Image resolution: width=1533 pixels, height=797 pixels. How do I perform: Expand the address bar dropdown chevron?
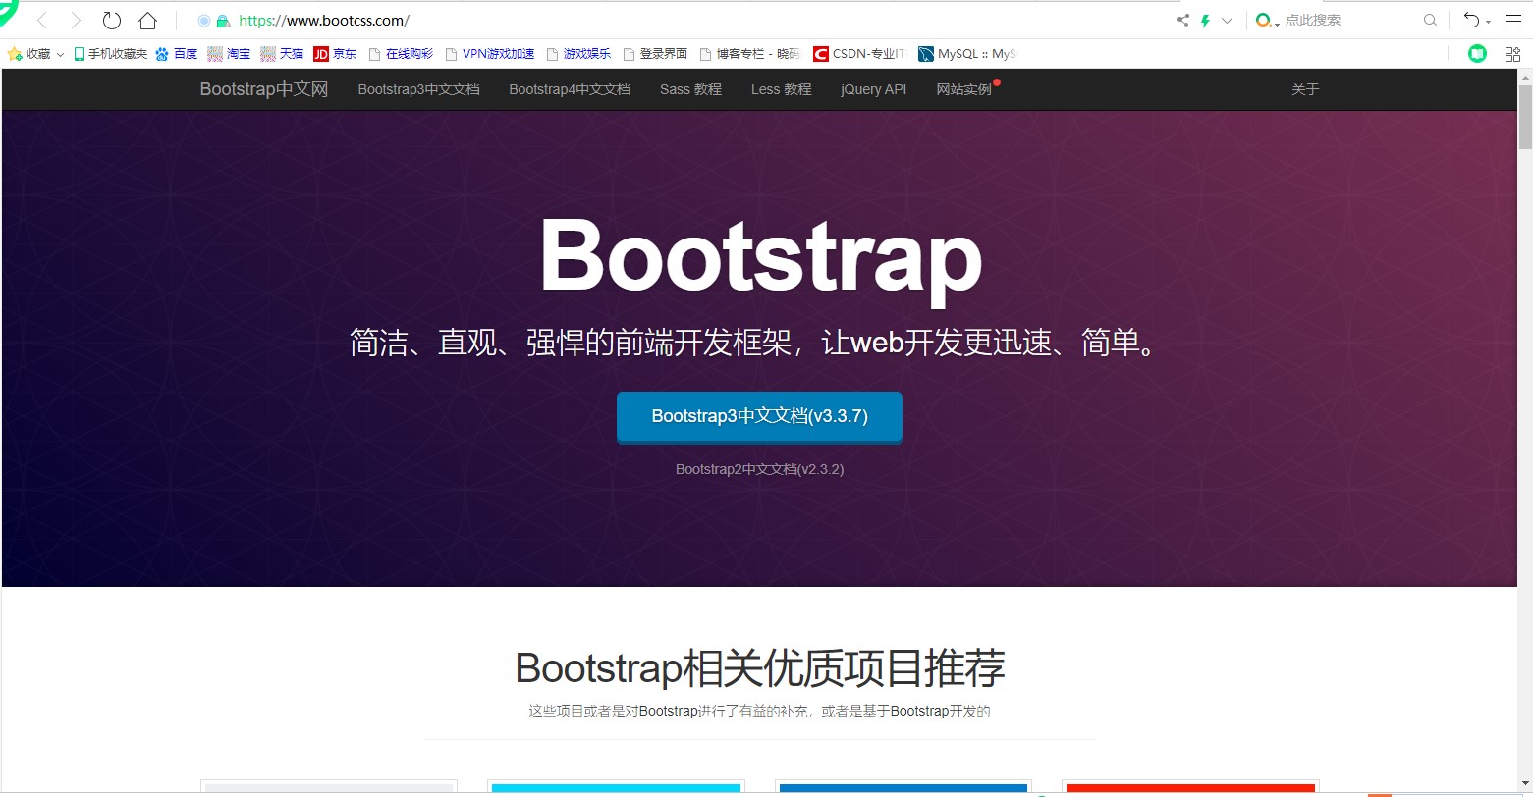tap(1227, 20)
